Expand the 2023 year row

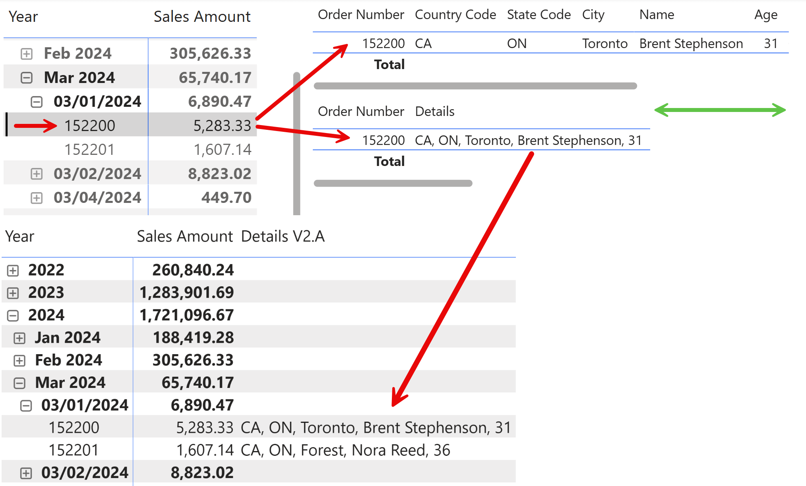click(13, 293)
